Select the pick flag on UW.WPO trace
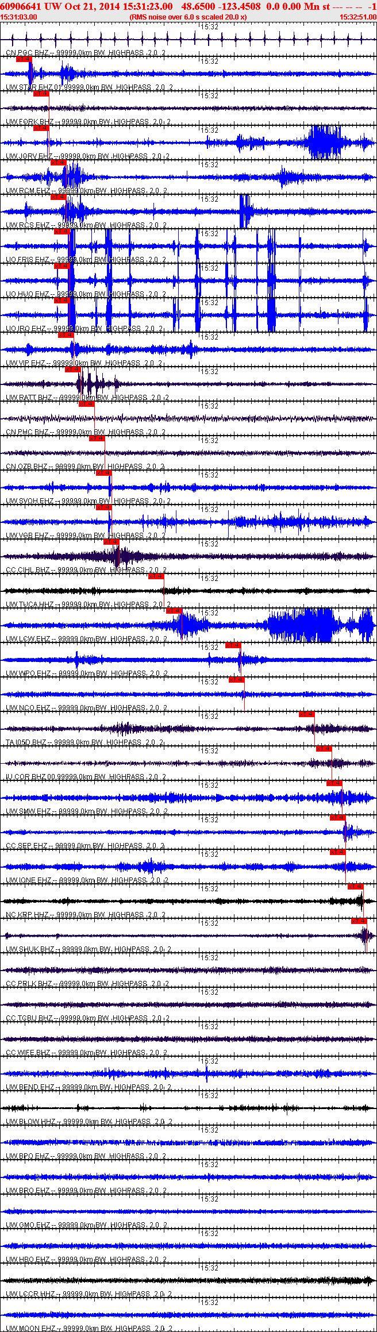The width and height of the screenshot is (377, 1332). coord(233,645)
